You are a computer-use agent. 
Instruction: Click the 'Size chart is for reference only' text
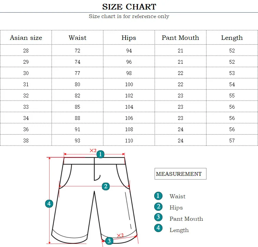coord(129,16)
